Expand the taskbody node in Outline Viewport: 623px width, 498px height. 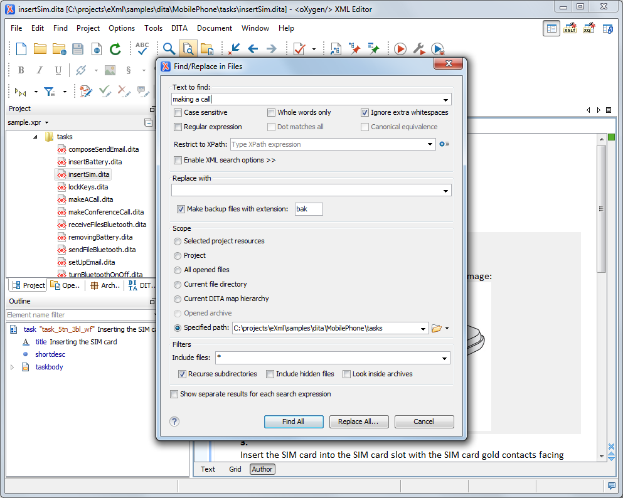(12, 367)
